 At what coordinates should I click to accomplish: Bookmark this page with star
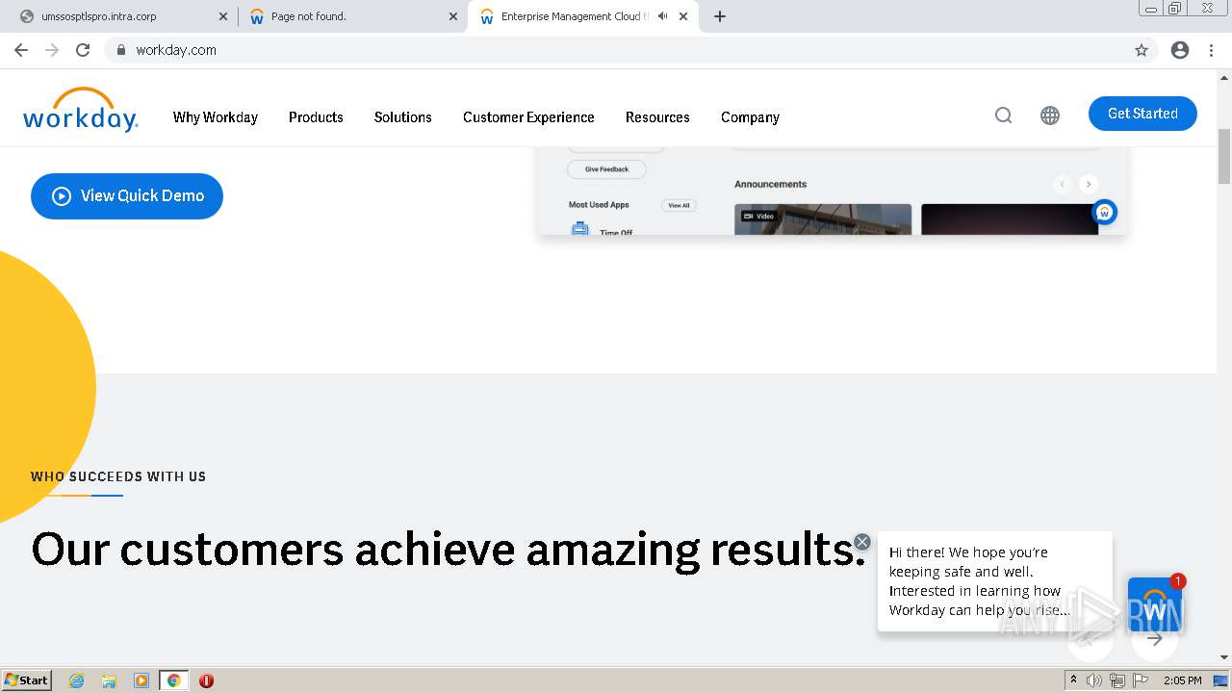[x=1142, y=50]
